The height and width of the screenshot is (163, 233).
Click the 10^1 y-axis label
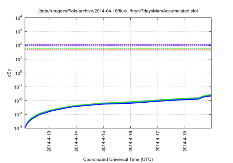(x=19, y=59)
